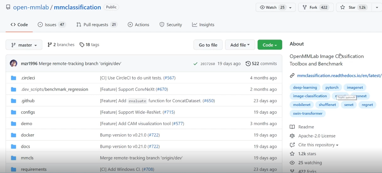The width and height of the screenshot is (382, 173).
Task: Click the folder icon beside configs
Action: [13, 112]
